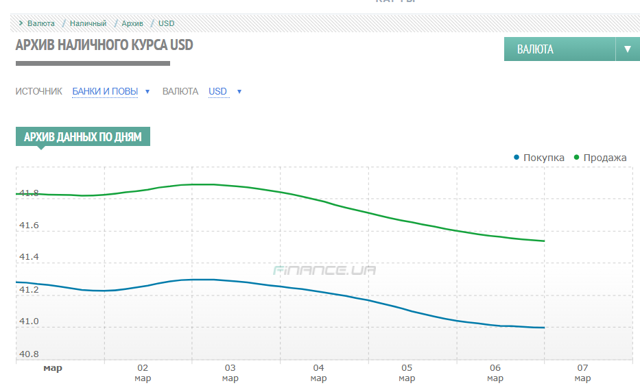This screenshot has width=640, height=390.
Task: Click the 41.6 axis value
Action: (29, 226)
